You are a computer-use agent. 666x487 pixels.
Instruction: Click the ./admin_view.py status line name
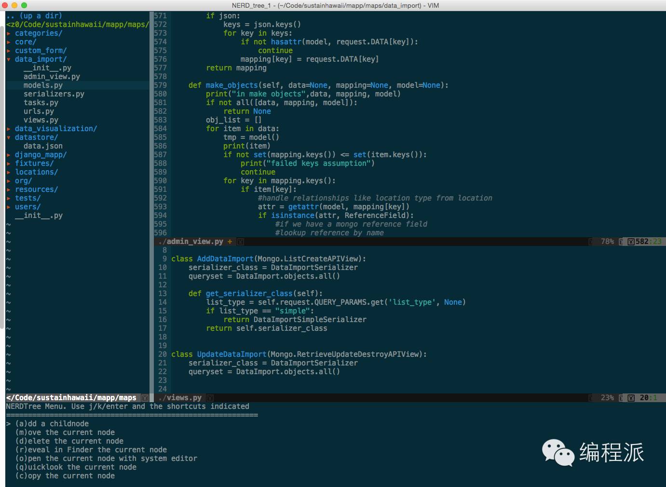click(190, 242)
